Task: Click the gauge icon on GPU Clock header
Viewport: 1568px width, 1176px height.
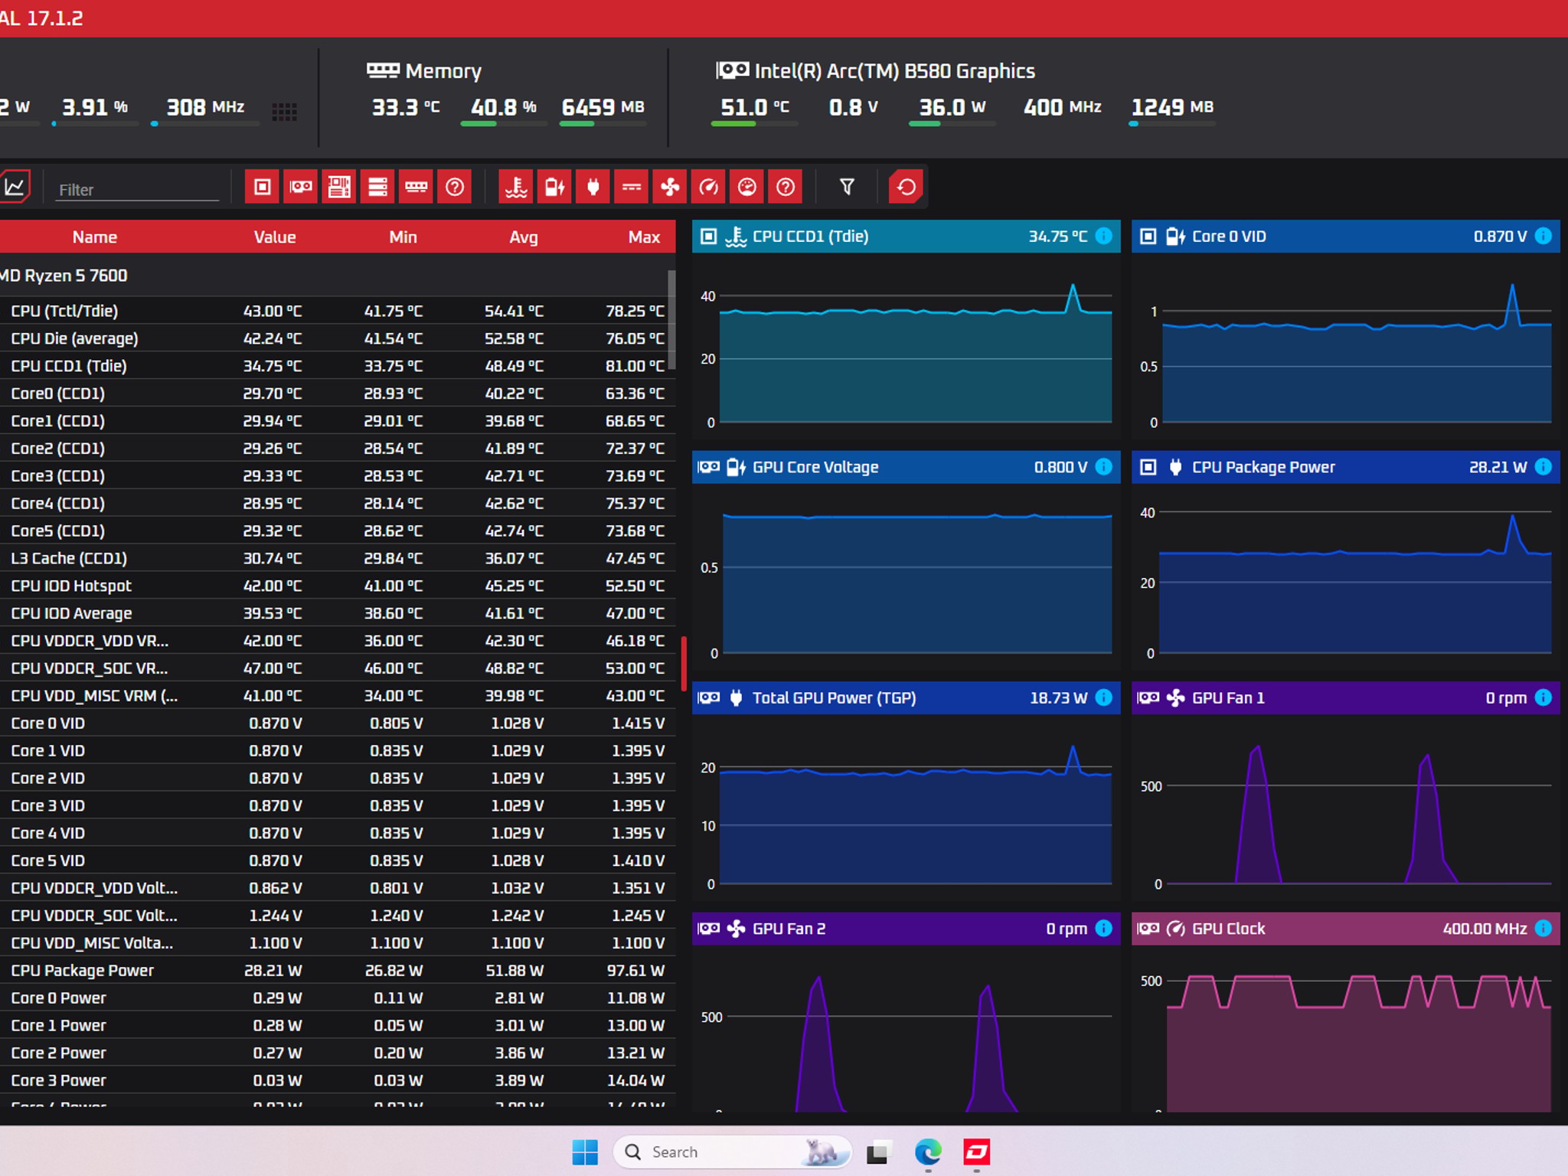Action: [x=1175, y=929]
